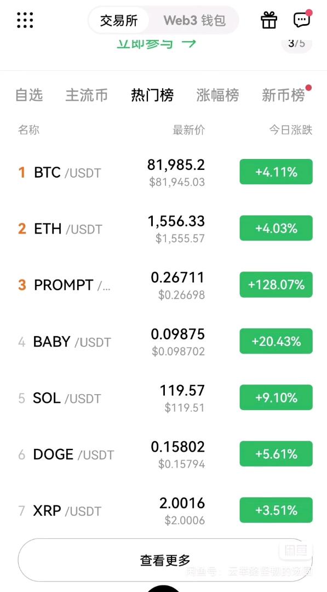The width and height of the screenshot is (327, 592).
Task: Switch to the Web3 钱包 toggle option
Action: (x=194, y=20)
